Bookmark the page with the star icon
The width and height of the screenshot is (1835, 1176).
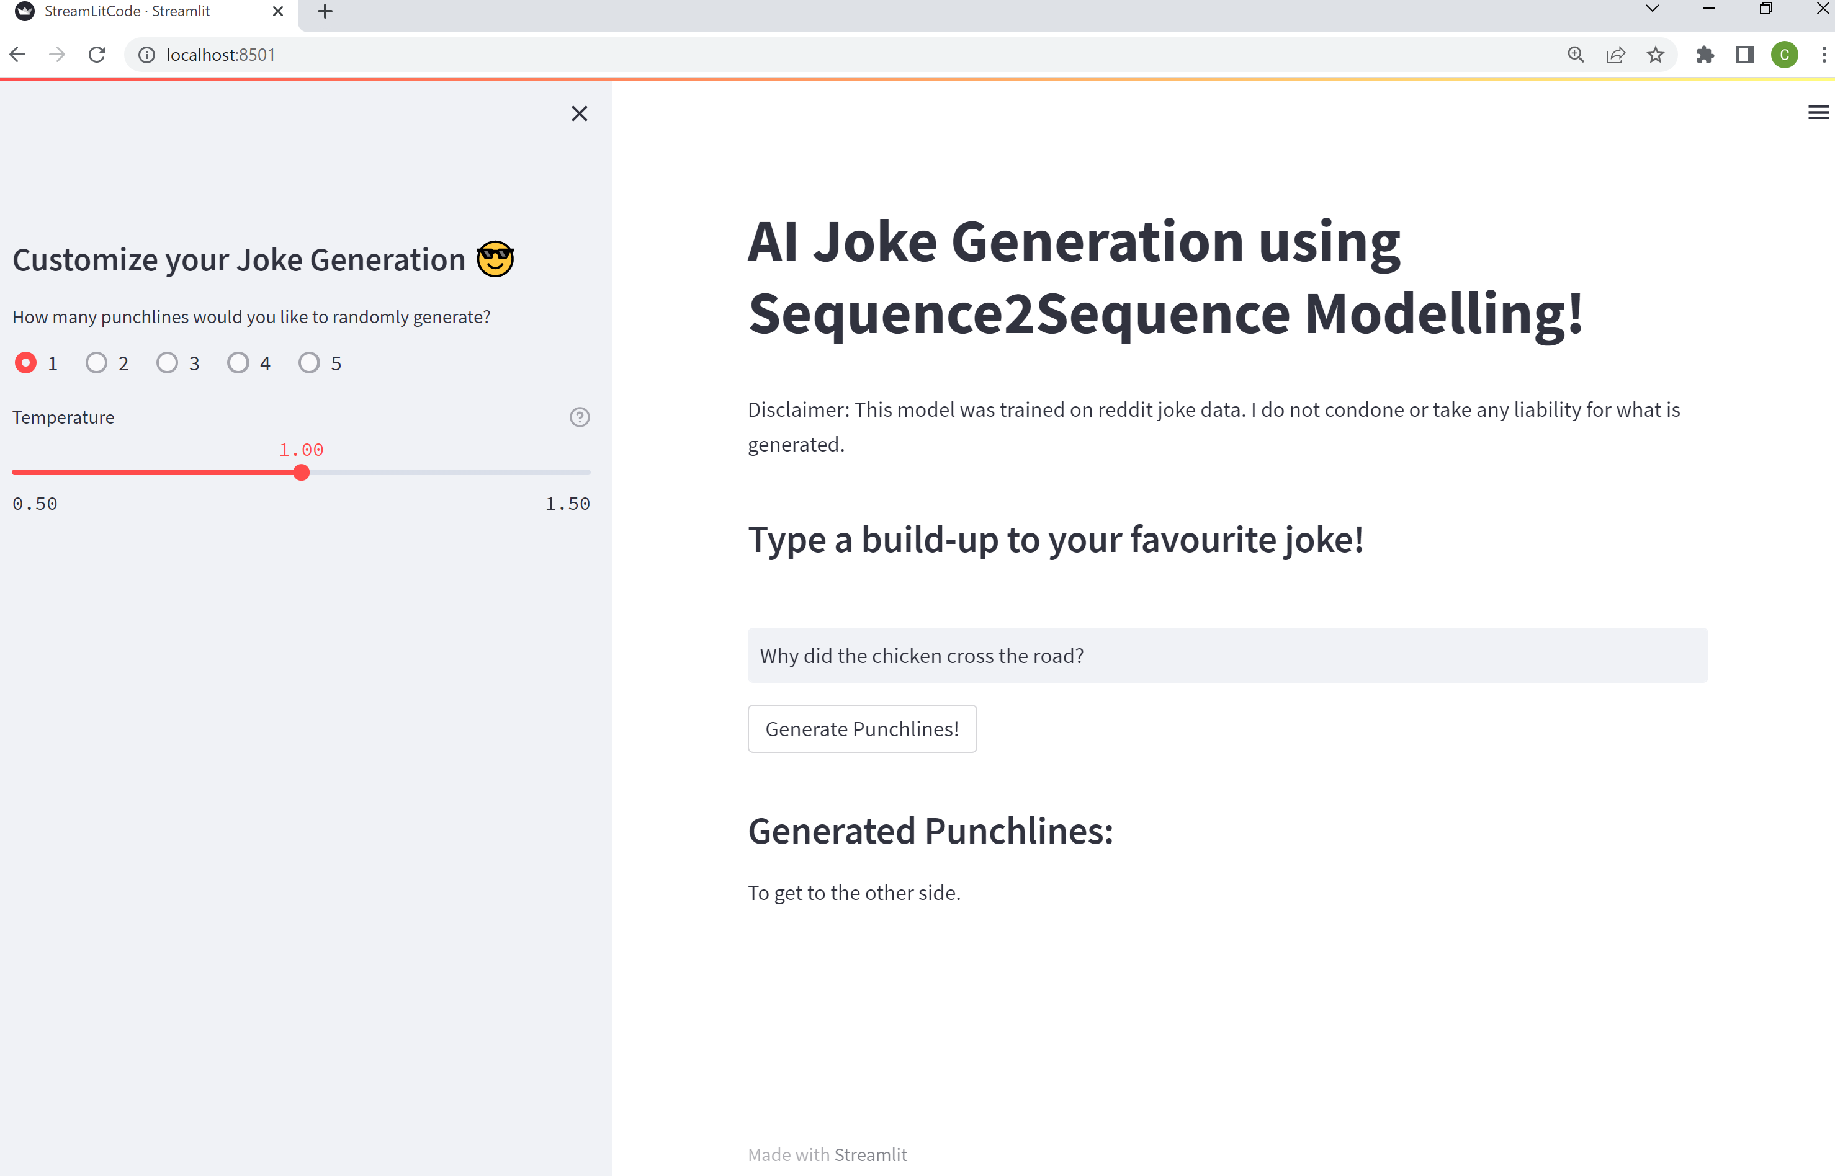(1654, 54)
